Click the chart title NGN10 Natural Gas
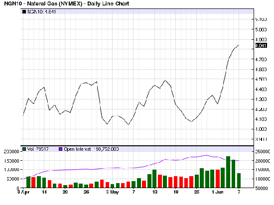The width and height of the screenshot is (274, 205). 67,3
